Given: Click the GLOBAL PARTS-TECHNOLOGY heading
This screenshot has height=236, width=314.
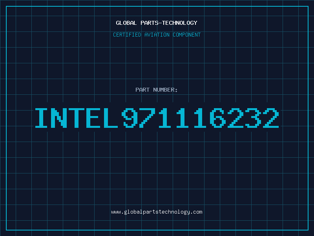Looking at the screenshot, I should point(157,23).
